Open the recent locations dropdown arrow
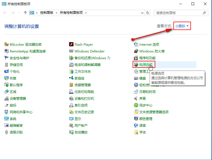The width and height of the screenshot is (212, 160). [x=19, y=13]
